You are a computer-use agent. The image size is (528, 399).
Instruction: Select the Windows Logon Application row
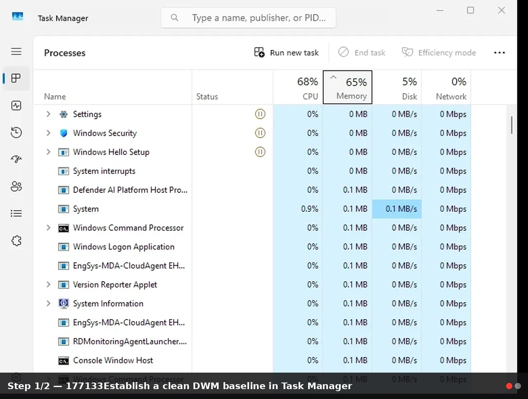(252, 247)
